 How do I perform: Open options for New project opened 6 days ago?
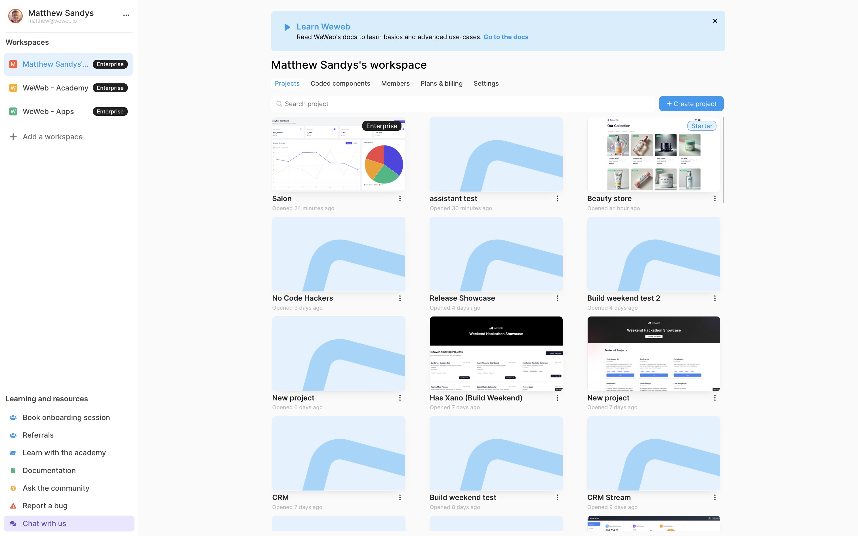(399, 398)
